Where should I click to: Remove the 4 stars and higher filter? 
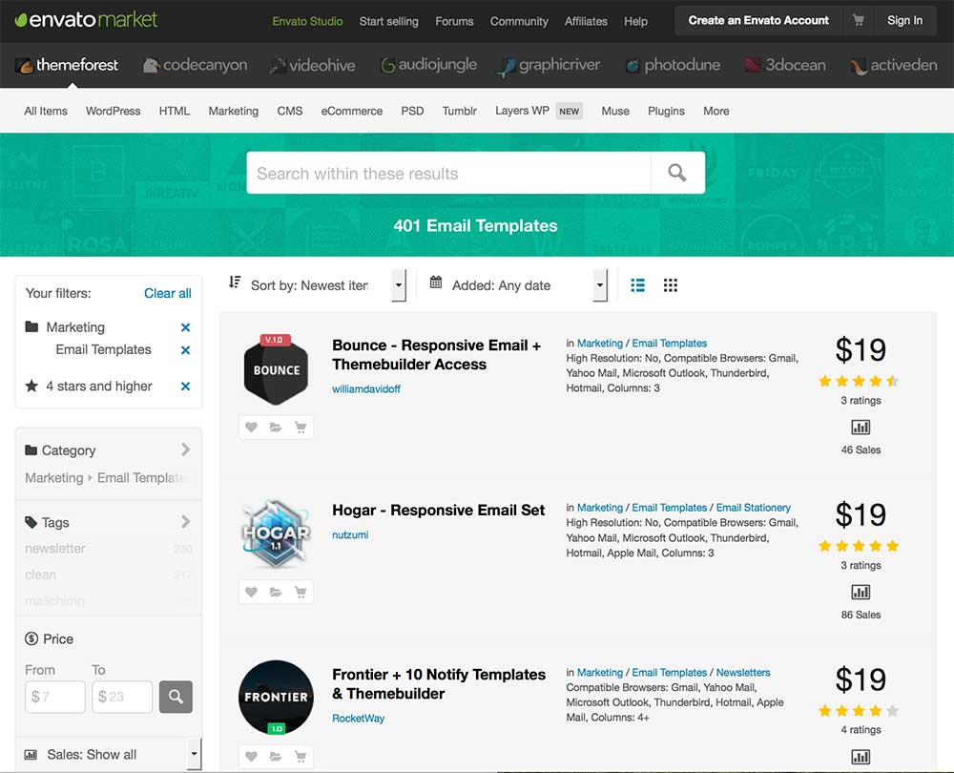(x=186, y=386)
